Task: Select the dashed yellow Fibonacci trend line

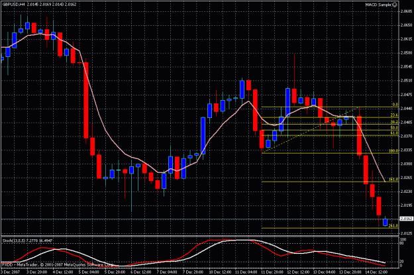Action: 310,130
